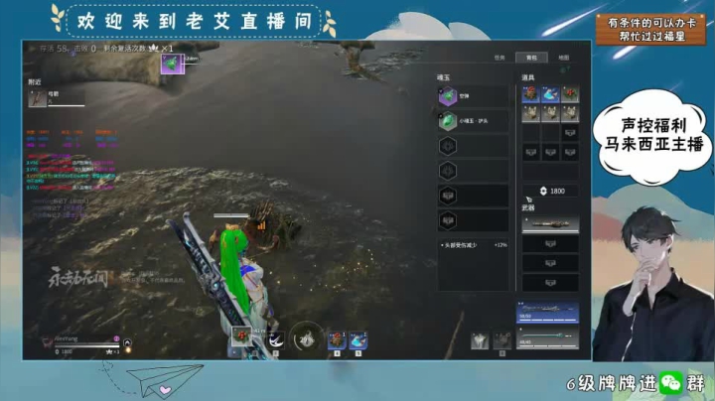This screenshot has height=401, width=715.
Task: Select middle armor powder in second 道具 row
Action: (x=550, y=113)
